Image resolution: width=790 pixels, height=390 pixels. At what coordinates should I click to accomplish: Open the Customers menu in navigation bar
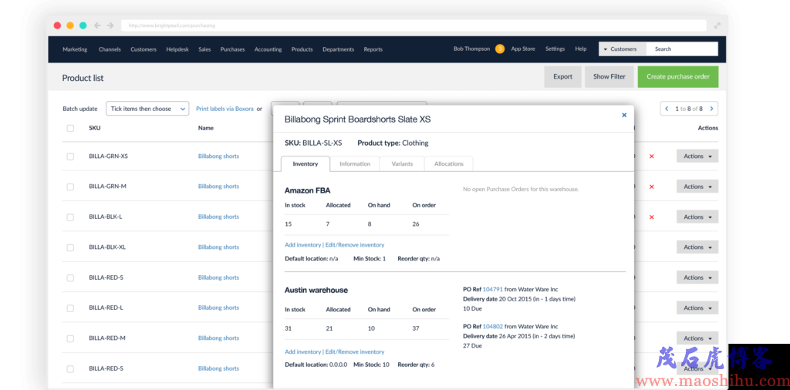pyautogui.click(x=143, y=49)
